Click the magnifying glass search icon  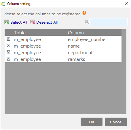pos(87,22)
